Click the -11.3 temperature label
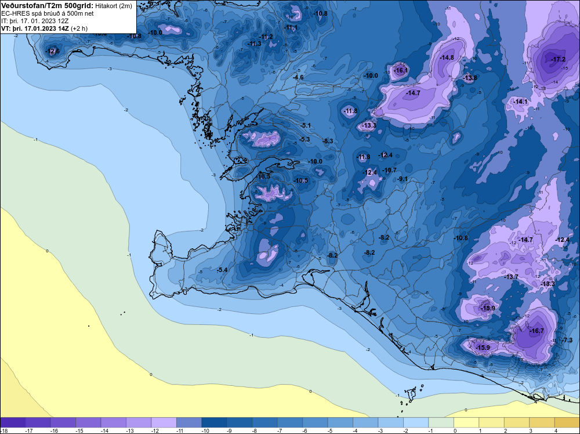Viewport: 580px width, 434px height. [x=255, y=44]
